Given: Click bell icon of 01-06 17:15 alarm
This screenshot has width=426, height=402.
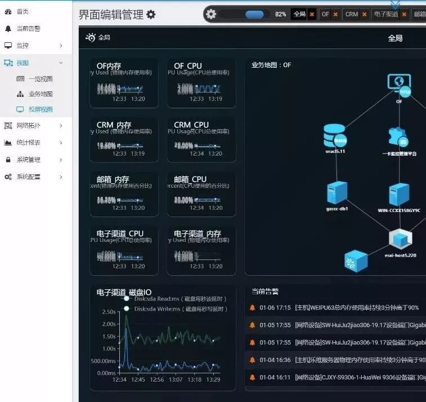Looking at the screenshot, I should point(253,308).
